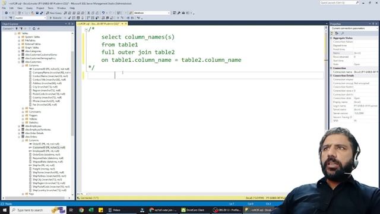Screen dimensions: 380x214
Task: Expand the dbo.Employees table
Action: 19,126
